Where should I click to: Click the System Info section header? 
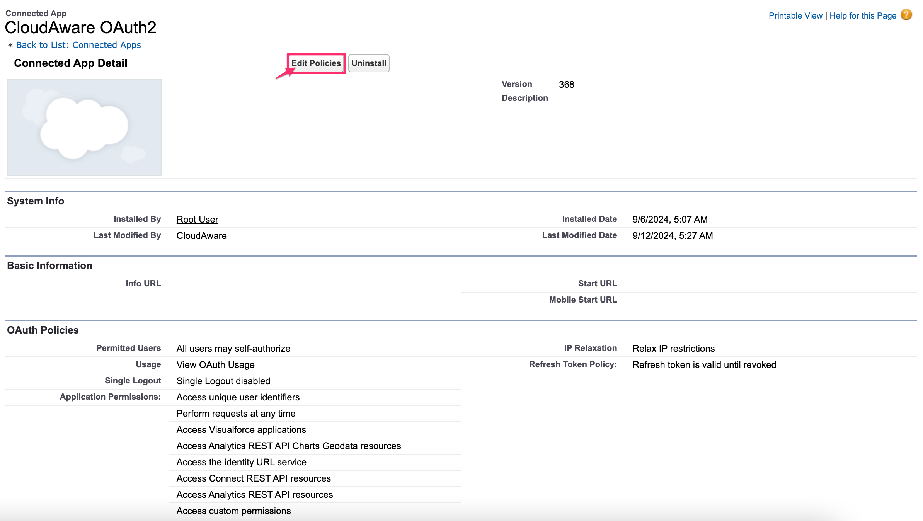(35, 201)
